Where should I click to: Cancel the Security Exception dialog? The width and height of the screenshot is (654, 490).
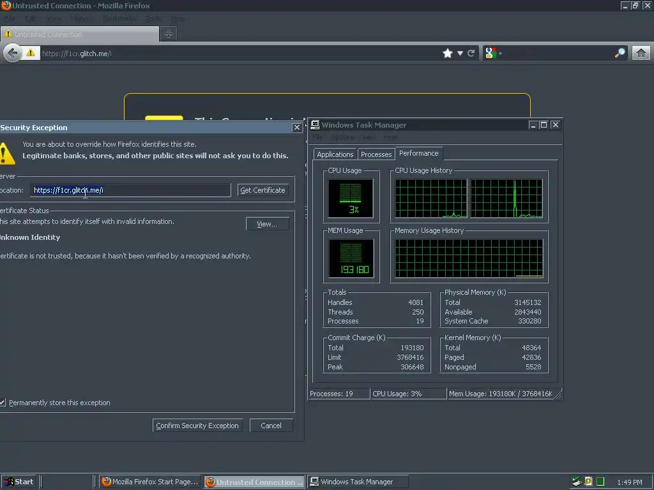click(271, 426)
